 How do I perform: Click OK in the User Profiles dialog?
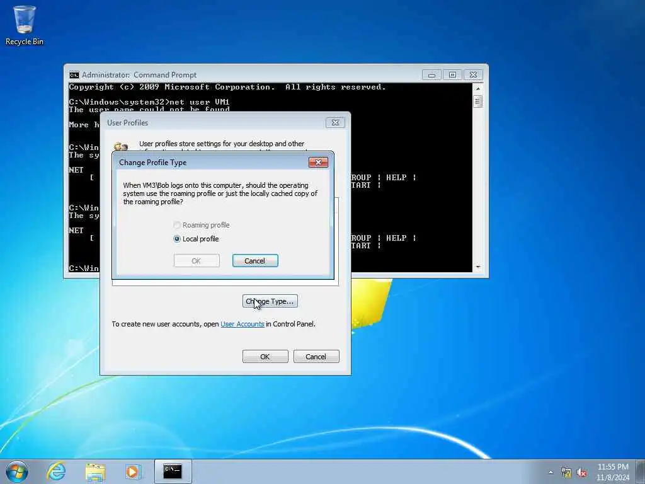pyautogui.click(x=265, y=357)
